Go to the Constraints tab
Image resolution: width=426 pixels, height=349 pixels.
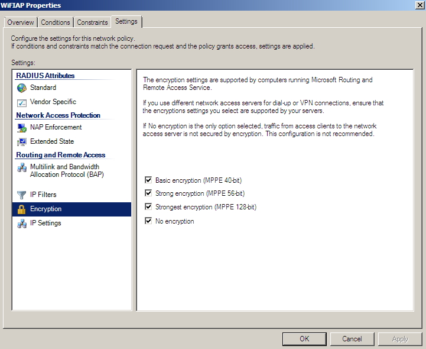click(x=92, y=22)
